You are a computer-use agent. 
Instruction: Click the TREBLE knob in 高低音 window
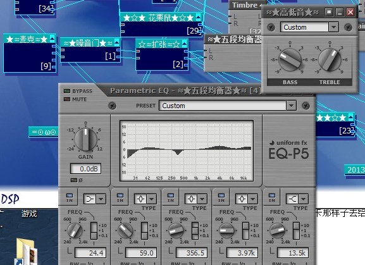(330, 60)
